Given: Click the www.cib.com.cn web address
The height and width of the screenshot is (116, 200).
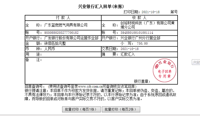Looking at the screenshot, I should tap(90, 87).
